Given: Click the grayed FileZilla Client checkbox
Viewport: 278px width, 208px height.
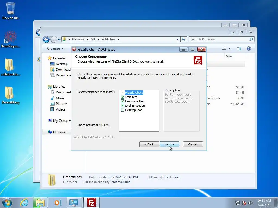Looking at the screenshot, I should [122, 93].
